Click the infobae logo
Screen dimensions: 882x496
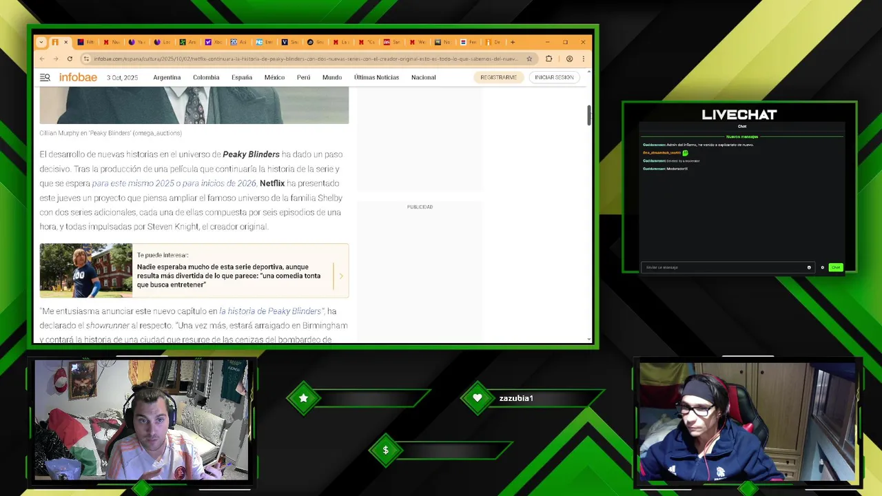point(78,77)
